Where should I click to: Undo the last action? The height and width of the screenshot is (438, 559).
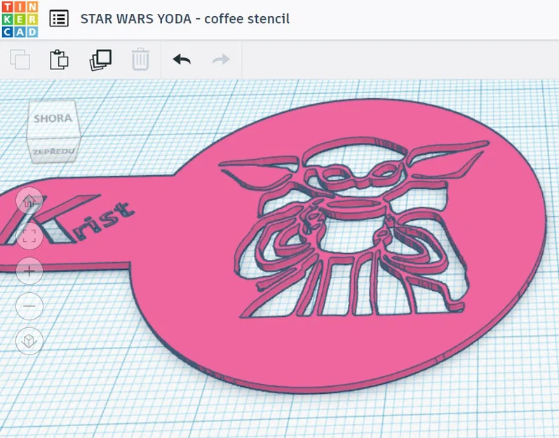pyautogui.click(x=182, y=60)
